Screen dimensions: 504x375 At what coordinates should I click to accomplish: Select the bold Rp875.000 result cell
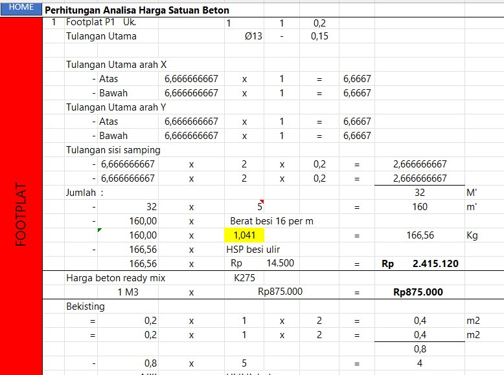pyautogui.click(x=418, y=292)
